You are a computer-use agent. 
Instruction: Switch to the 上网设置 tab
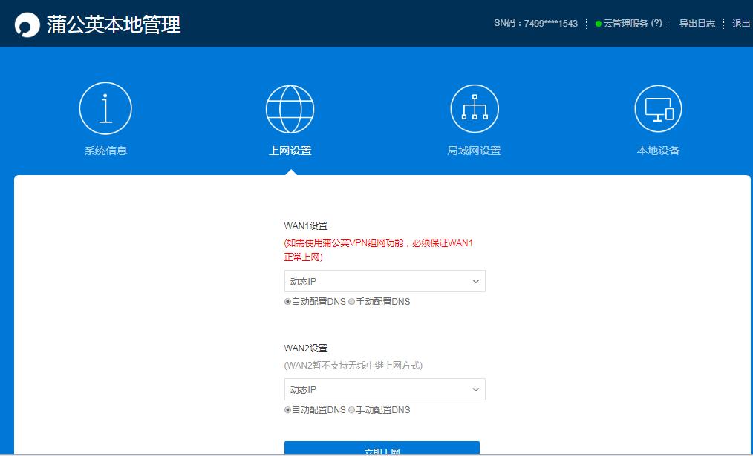pos(290,149)
